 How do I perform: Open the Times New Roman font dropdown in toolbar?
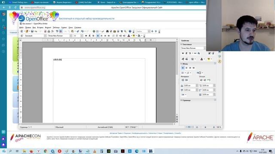(70, 36)
